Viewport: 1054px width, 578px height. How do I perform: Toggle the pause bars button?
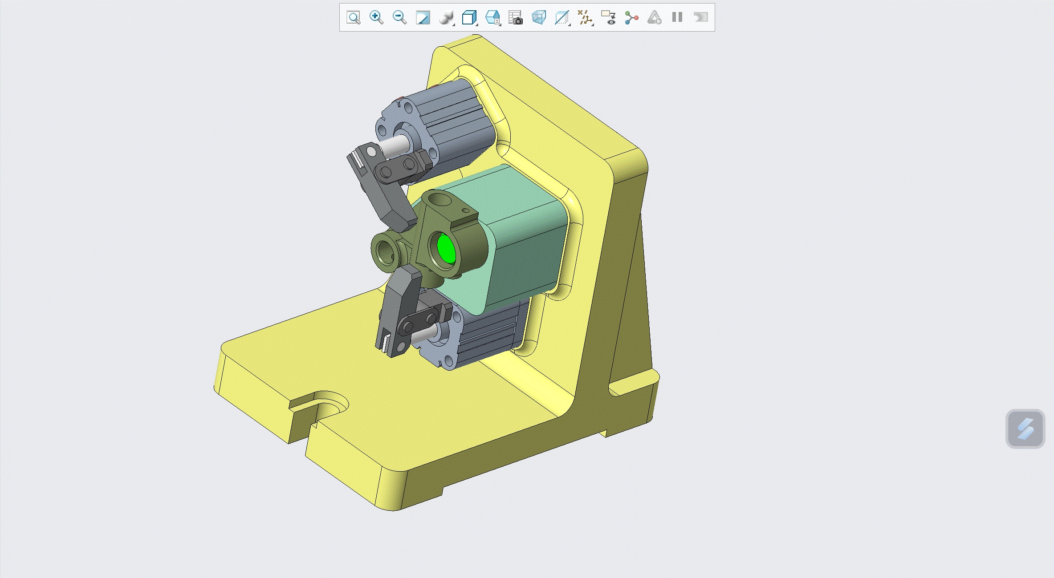[x=677, y=18]
